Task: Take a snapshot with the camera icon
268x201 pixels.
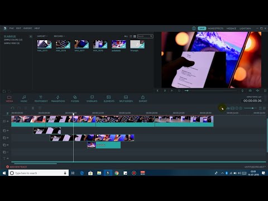Action: click(x=250, y=90)
